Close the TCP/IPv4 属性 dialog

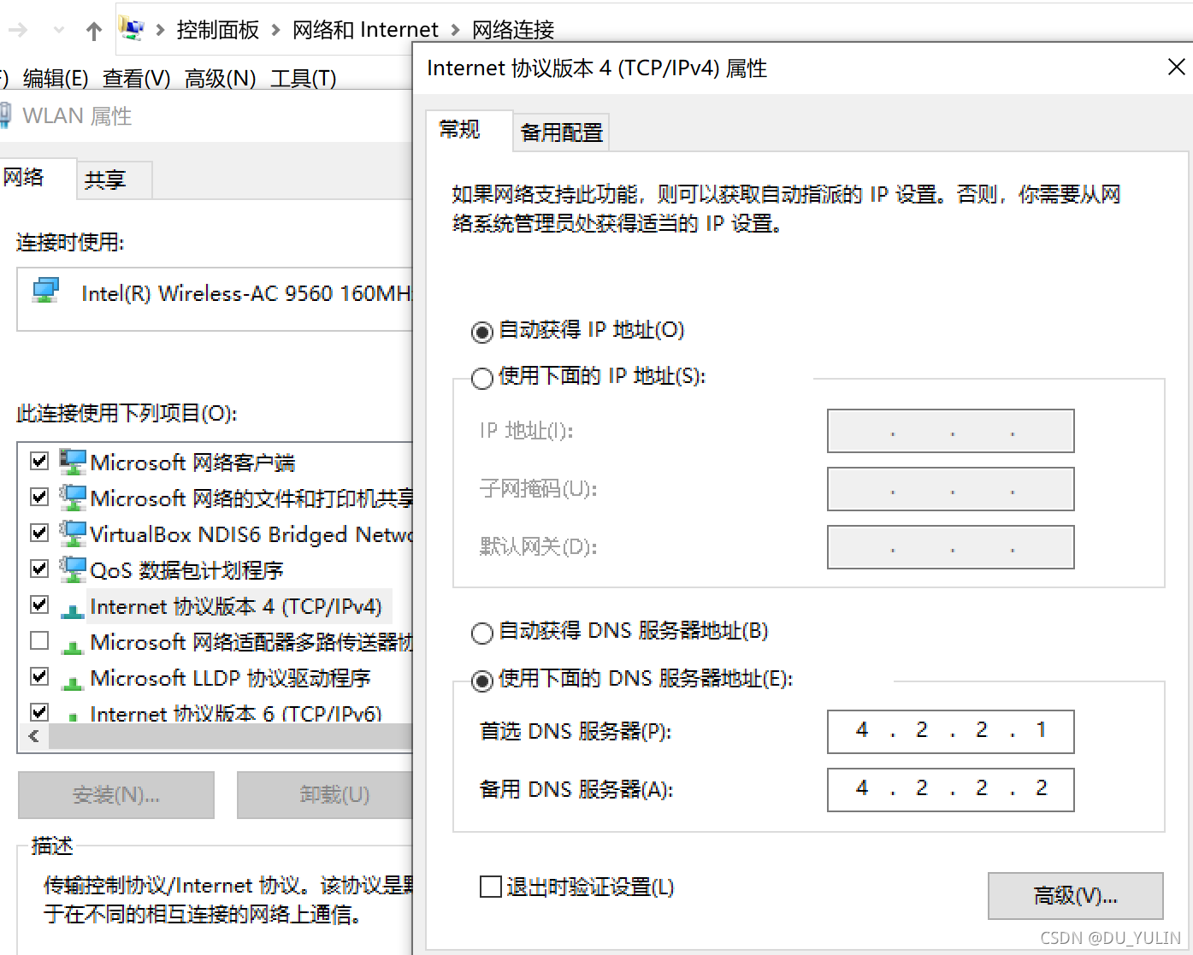click(x=1177, y=67)
